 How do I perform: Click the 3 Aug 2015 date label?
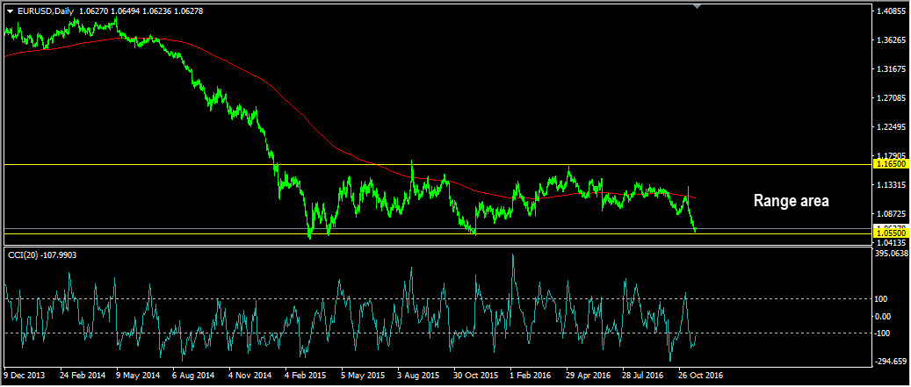[418, 376]
